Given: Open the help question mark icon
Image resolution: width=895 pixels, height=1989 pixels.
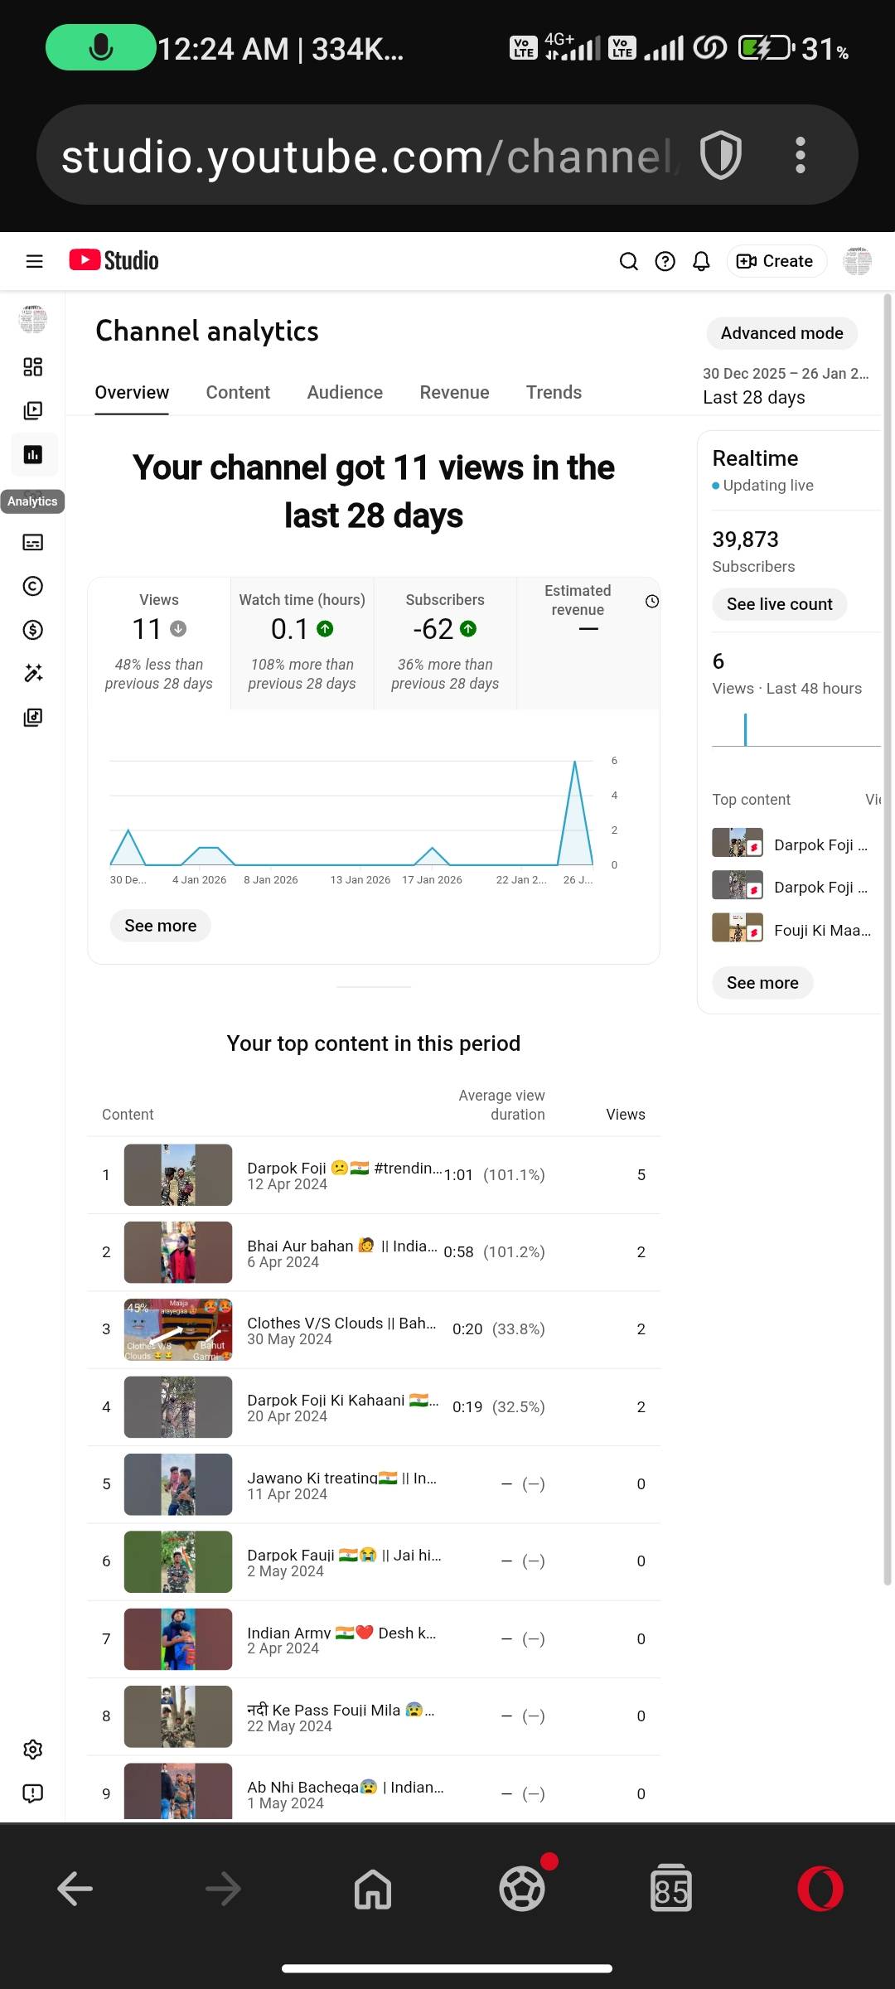Looking at the screenshot, I should [665, 261].
